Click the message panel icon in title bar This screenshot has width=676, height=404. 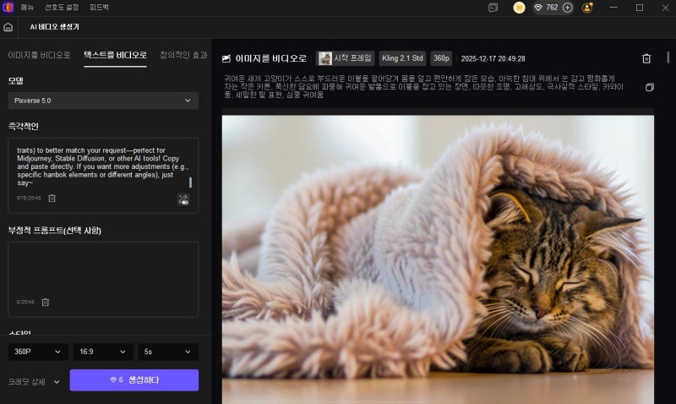(x=493, y=8)
